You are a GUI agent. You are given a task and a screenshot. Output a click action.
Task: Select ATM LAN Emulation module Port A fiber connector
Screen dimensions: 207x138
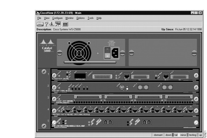[x=108, y=122]
